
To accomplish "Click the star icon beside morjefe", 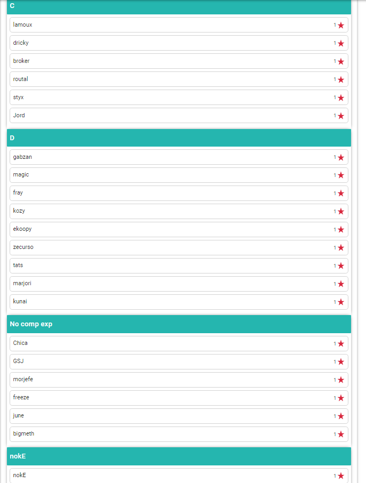I will 341,380.
